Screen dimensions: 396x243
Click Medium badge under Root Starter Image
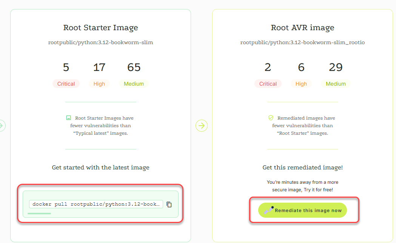[134, 84]
